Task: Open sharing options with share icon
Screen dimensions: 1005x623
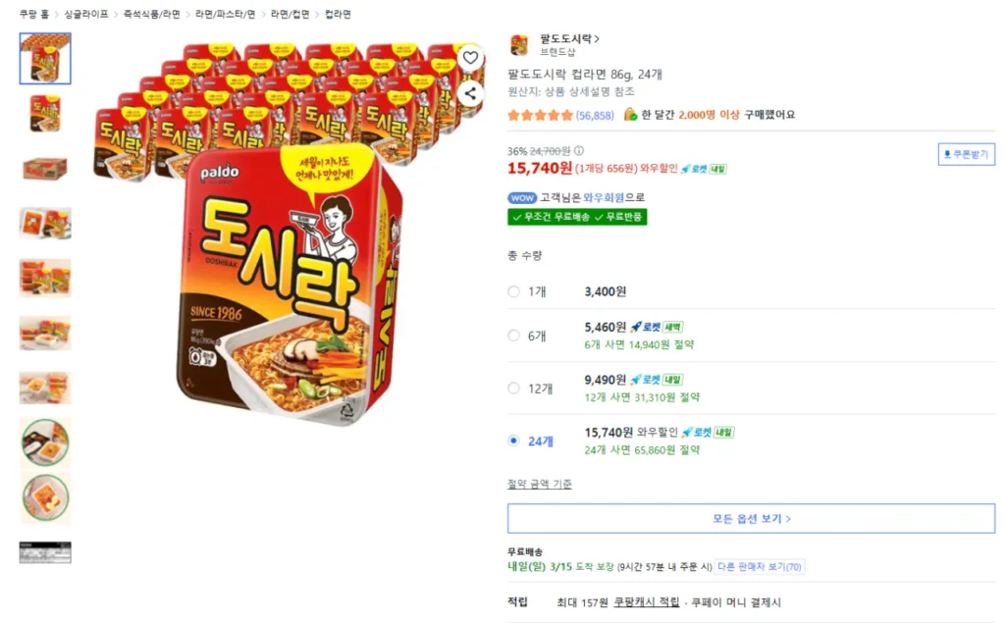Action: click(x=470, y=93)
